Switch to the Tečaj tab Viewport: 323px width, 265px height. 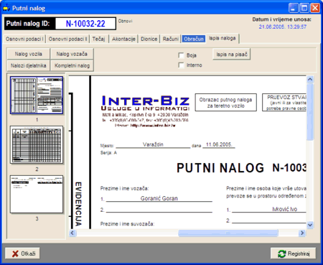tap(99, 39)
